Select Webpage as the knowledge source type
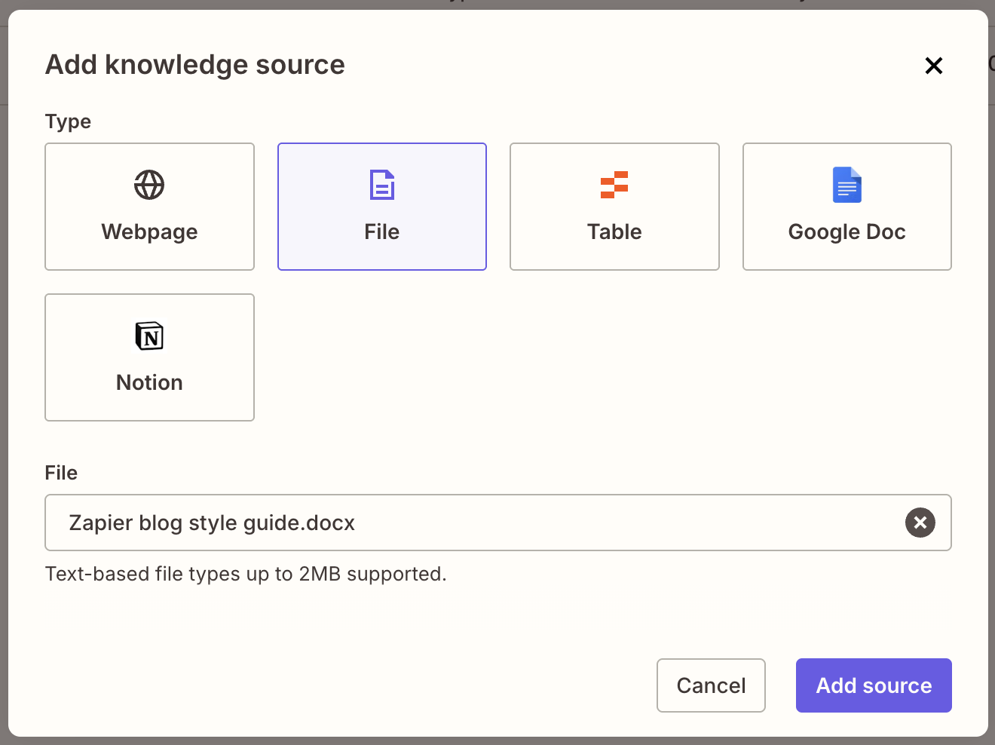 (x=149, y=207)
